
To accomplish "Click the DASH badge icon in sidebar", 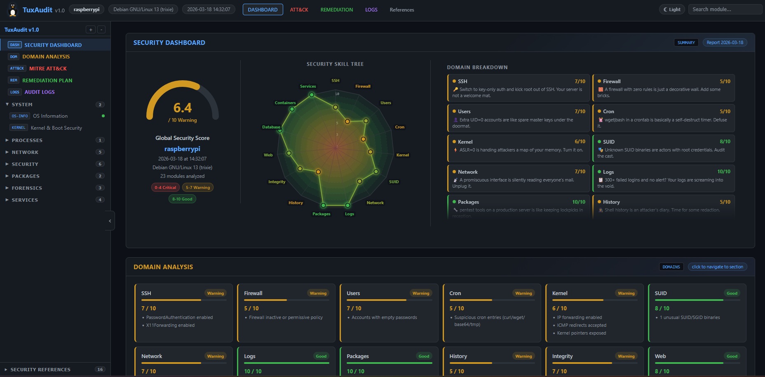I will (x=15, y=45).
